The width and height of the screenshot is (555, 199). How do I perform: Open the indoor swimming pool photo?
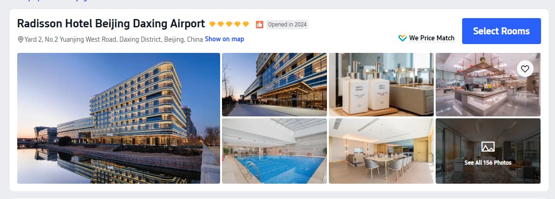tap(274, 151)
